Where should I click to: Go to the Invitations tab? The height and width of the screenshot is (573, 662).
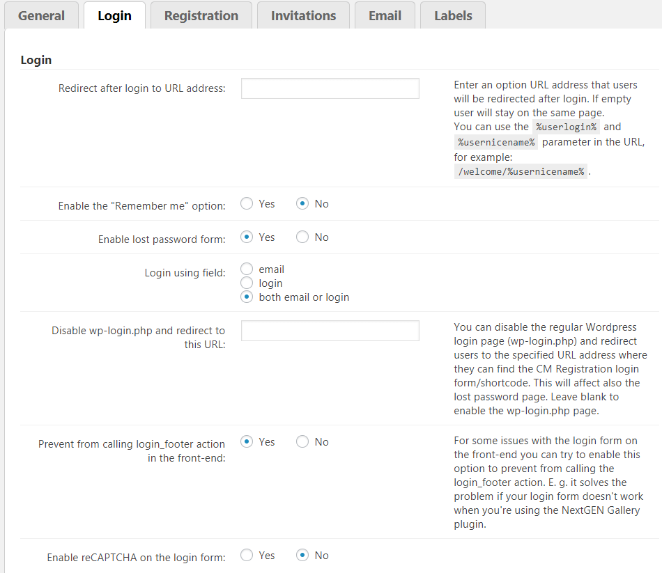click(x=303, y=15)
